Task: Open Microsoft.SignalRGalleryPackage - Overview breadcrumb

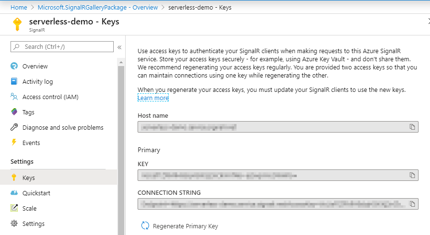Action: tap(97, 8)
